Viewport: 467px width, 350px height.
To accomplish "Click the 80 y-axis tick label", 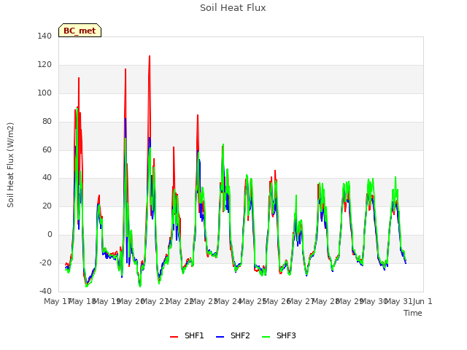I will pos(47,122).
